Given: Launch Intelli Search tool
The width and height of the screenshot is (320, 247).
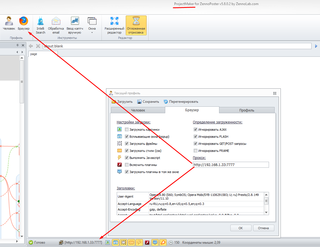Looking at the screenshot, I should (40, 25).
